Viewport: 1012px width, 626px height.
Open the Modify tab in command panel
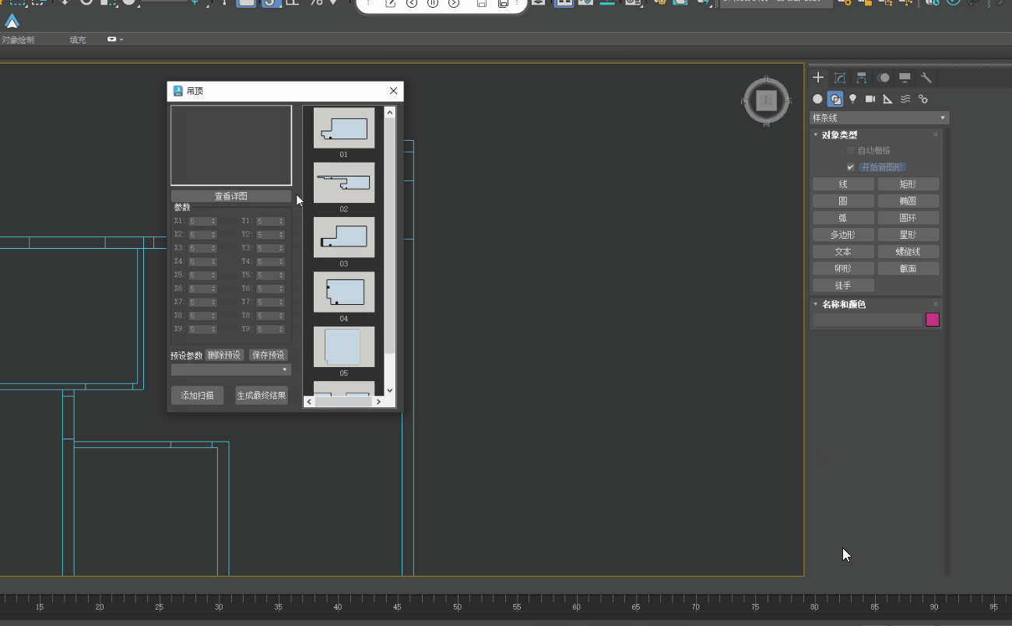(840, 78)
